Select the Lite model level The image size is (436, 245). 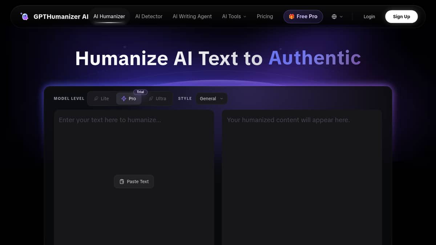coord(101,99)
